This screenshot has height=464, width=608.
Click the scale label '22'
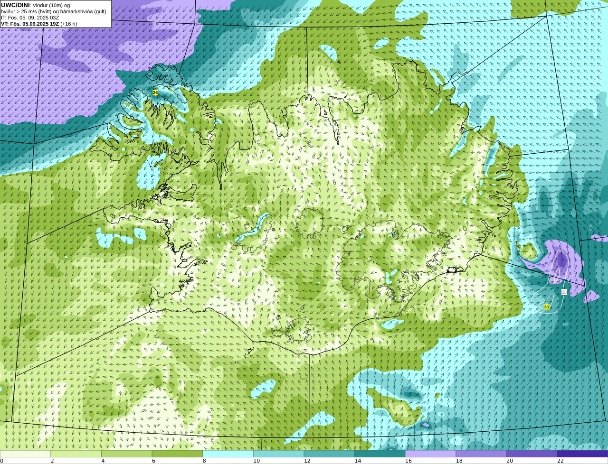(x=560, y=461)
